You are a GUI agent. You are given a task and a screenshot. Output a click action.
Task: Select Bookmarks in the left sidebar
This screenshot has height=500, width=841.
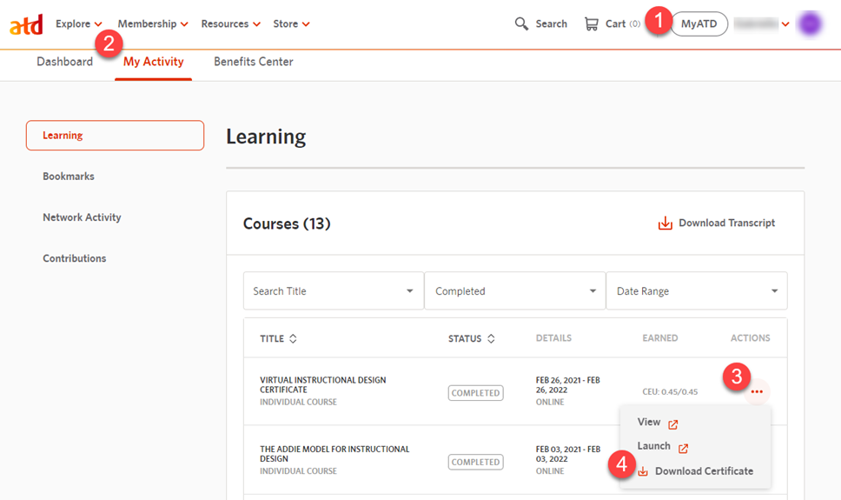click(69, 177)
